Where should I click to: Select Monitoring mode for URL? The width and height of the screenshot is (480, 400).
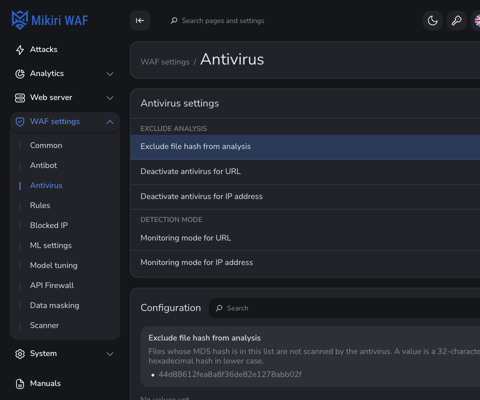[305, 238]
